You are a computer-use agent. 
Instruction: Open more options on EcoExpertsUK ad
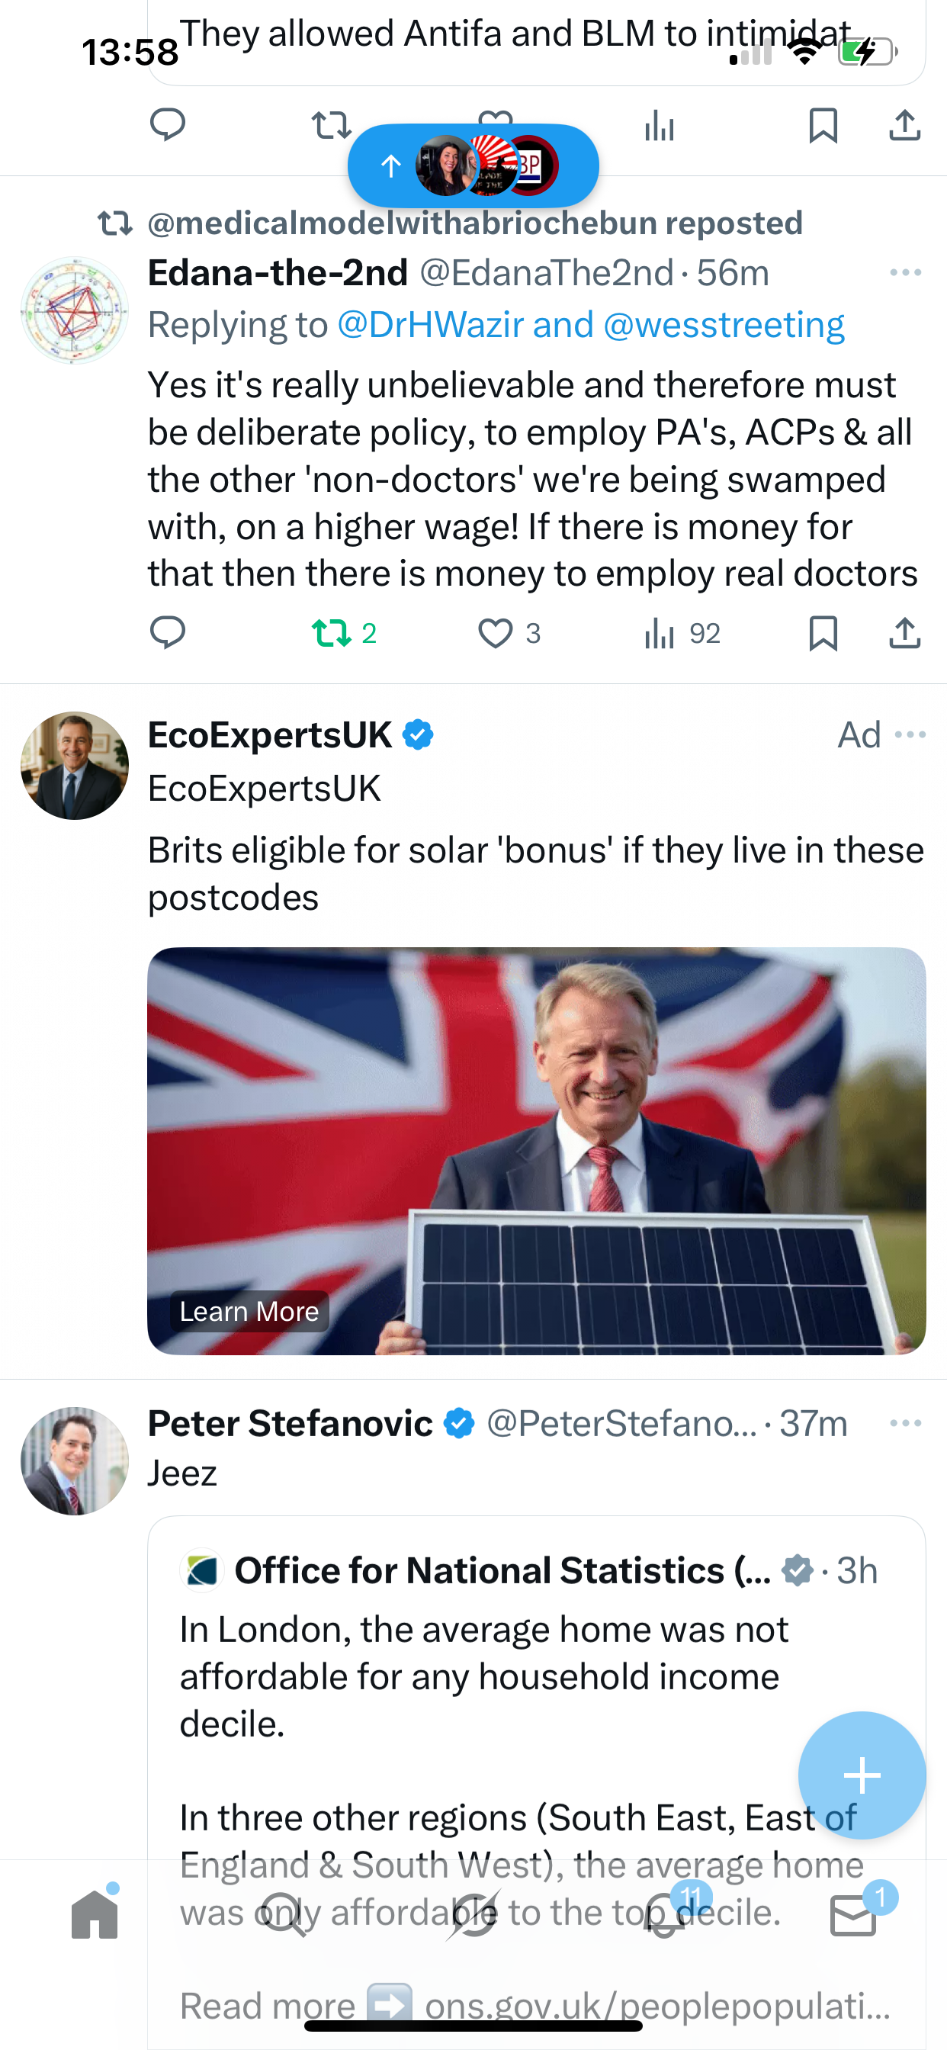click(910, 734)
